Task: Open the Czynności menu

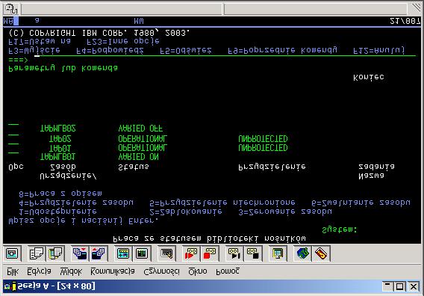Action: (161, 271)
